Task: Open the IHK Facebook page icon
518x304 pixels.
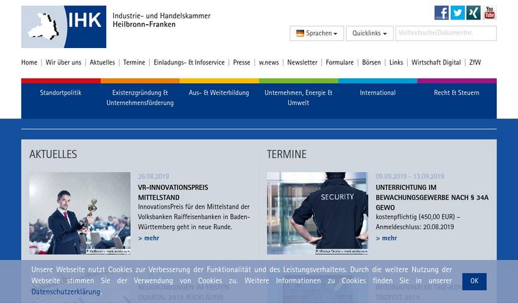Action: pos(441,13)
